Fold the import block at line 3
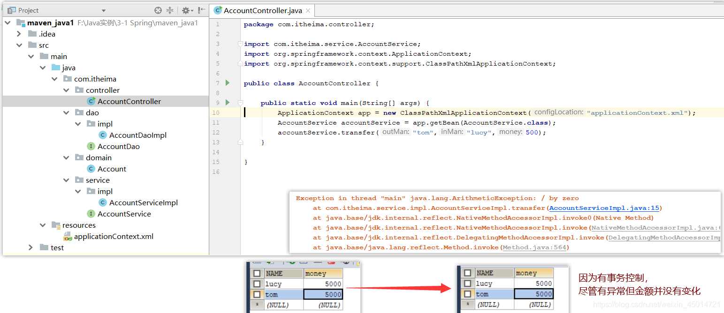This screenshot has width=724, height=313. [240, 44]
